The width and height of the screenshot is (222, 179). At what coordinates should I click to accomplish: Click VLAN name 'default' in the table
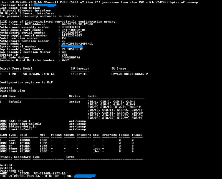click(15, 102)
